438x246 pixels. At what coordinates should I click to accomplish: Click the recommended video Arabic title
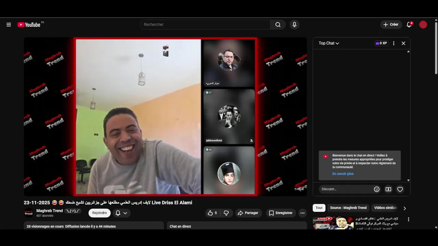(x=377, y=221)
